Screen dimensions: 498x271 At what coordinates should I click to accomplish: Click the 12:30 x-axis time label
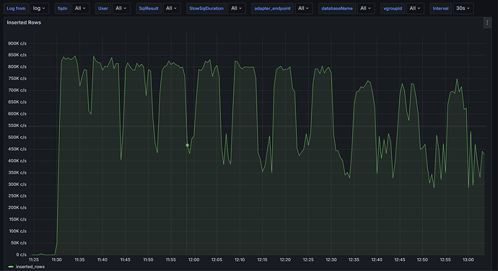(331, 259)
